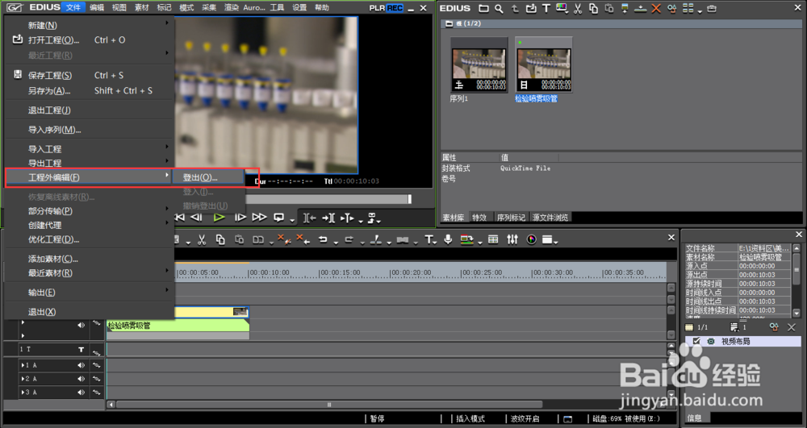Play the clip with green play button

(220, 218)
